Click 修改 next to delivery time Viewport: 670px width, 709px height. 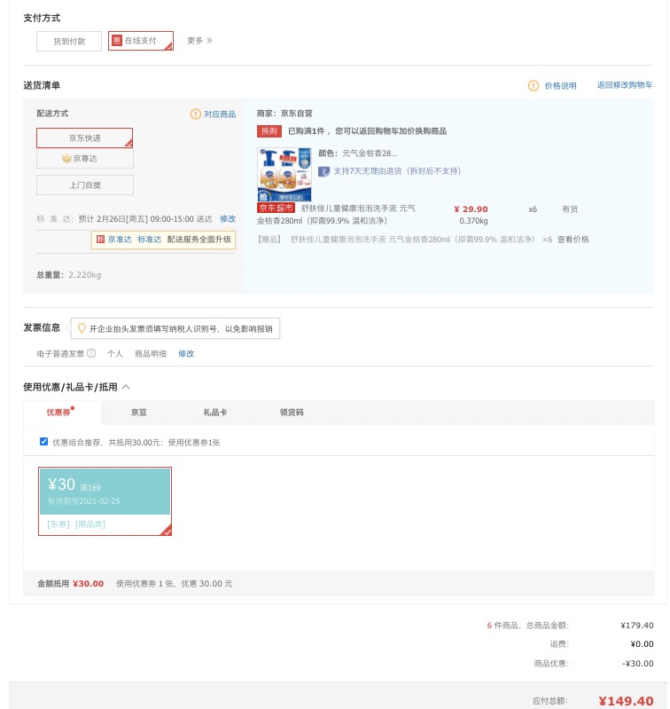click(228, 219)
